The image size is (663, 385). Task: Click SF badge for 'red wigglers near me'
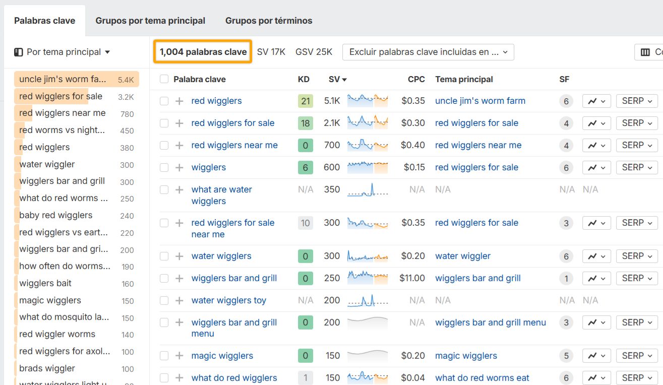[x=566, y=146]
